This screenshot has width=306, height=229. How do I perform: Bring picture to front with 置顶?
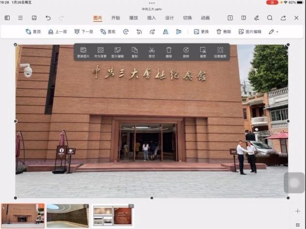point(33,31)
